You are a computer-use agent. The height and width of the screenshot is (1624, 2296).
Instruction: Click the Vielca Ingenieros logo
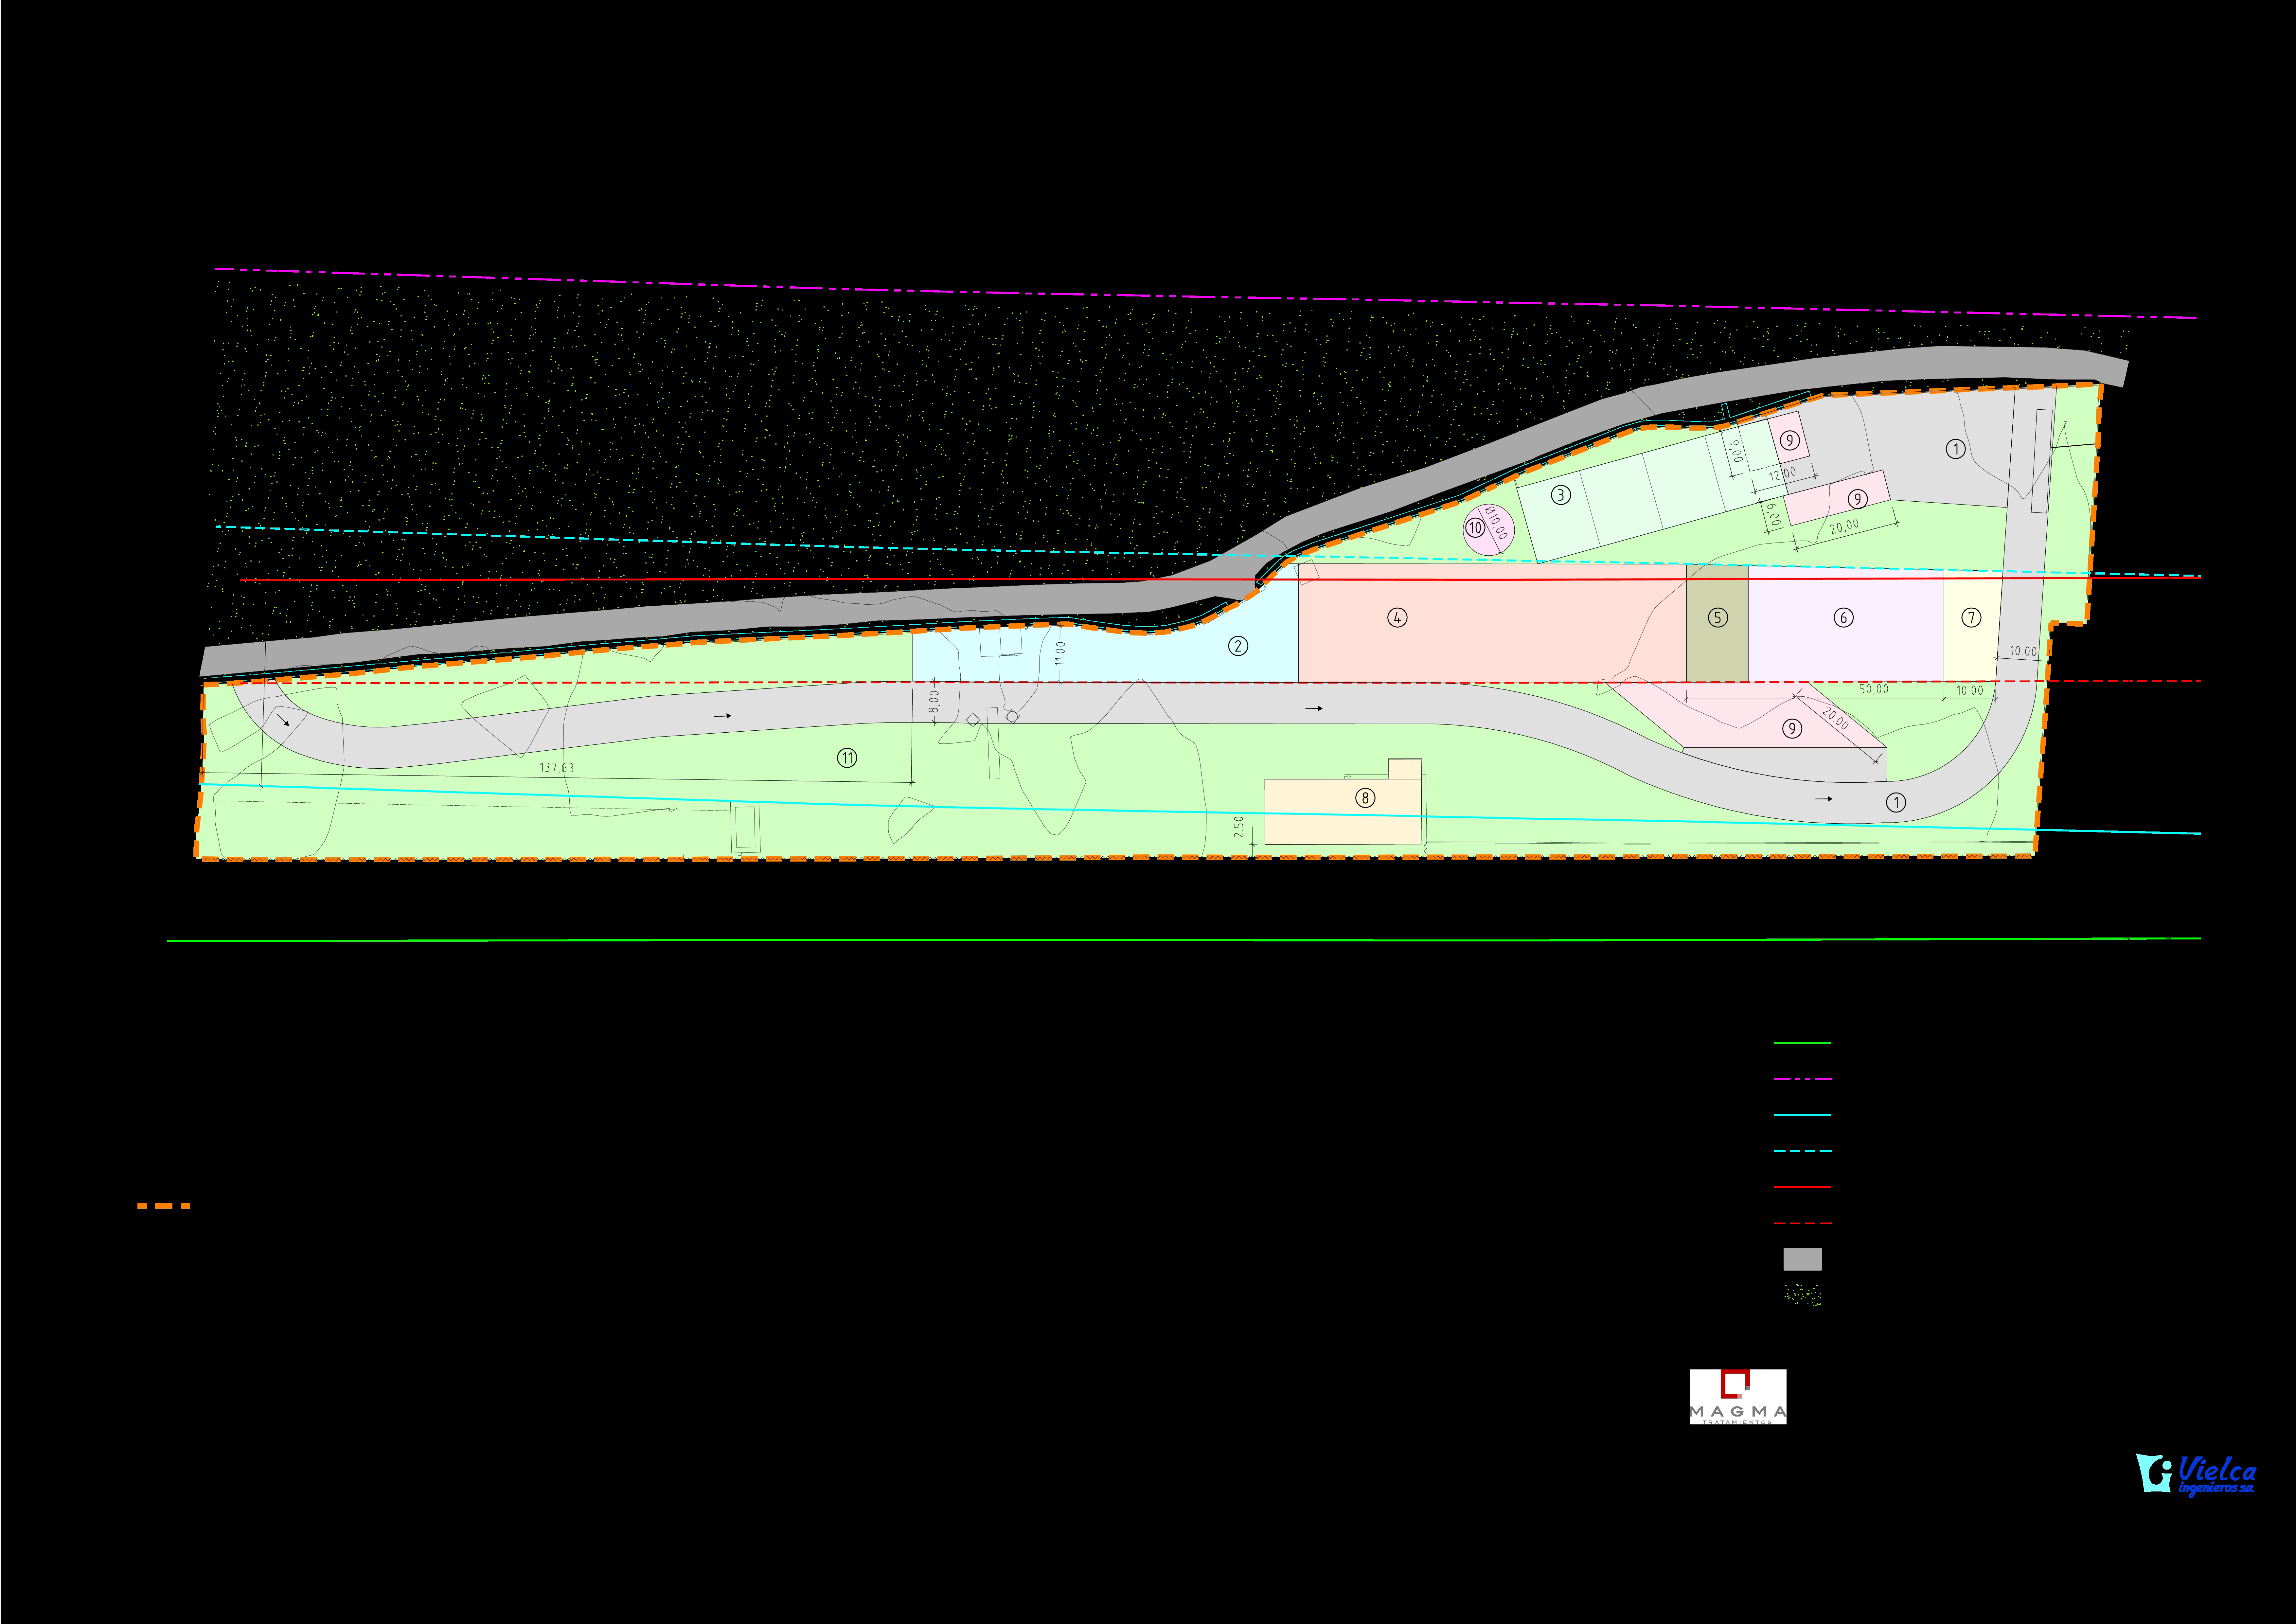[2196, 1474]
